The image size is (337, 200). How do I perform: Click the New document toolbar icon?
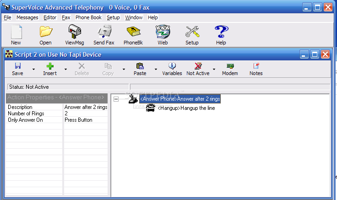(x=16, y=32)
